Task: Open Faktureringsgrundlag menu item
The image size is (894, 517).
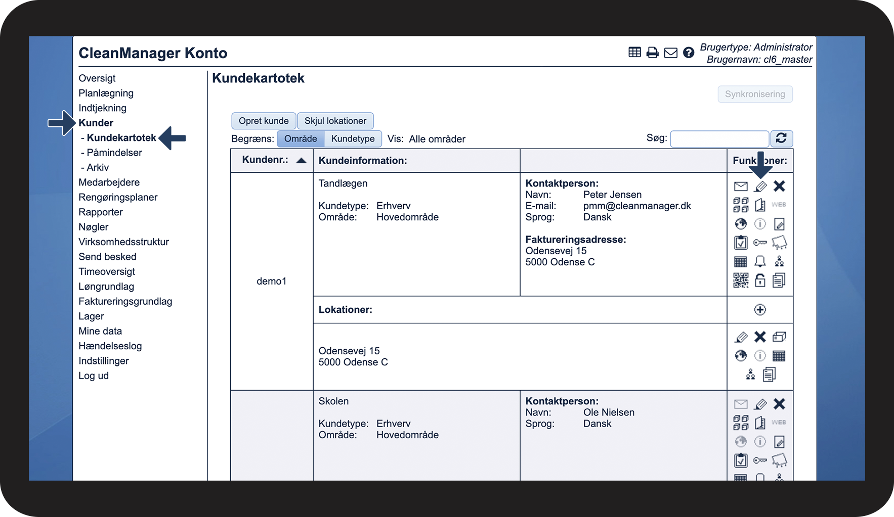Action: [125, 301]
